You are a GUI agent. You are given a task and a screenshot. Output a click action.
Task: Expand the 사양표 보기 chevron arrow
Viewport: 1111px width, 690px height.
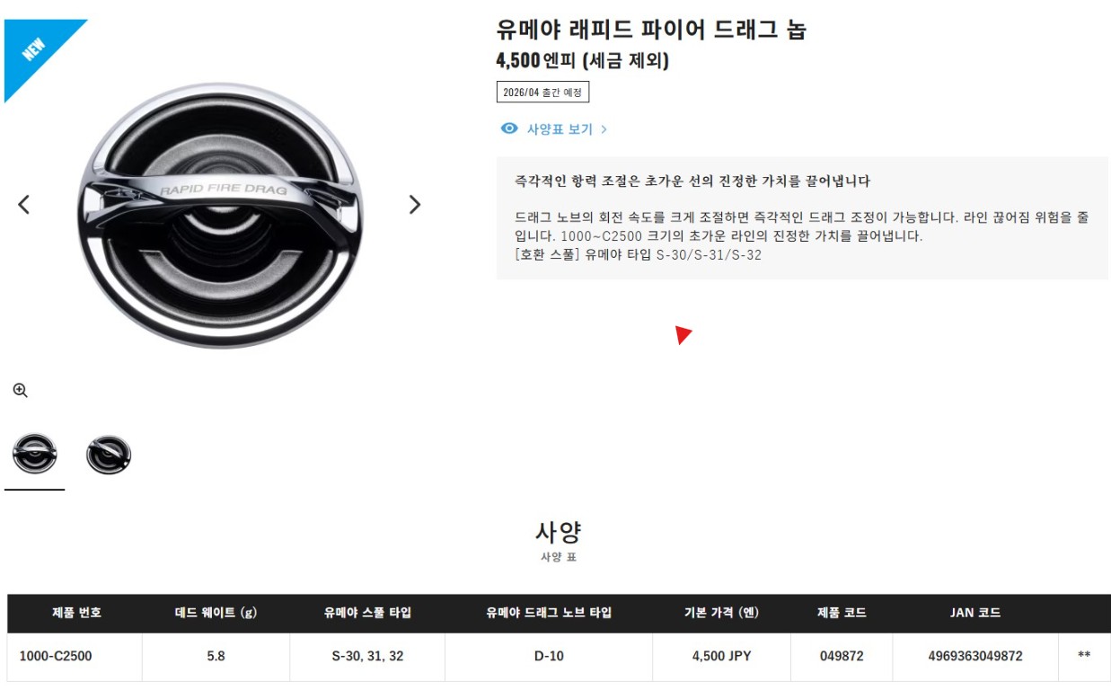(604, 129)
